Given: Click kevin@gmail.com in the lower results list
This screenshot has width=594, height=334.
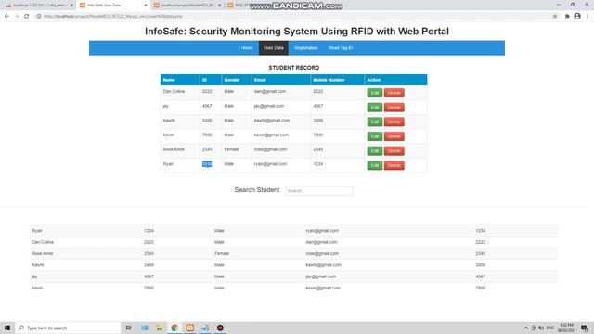Looking at the screenshot, I should point(323,289).
